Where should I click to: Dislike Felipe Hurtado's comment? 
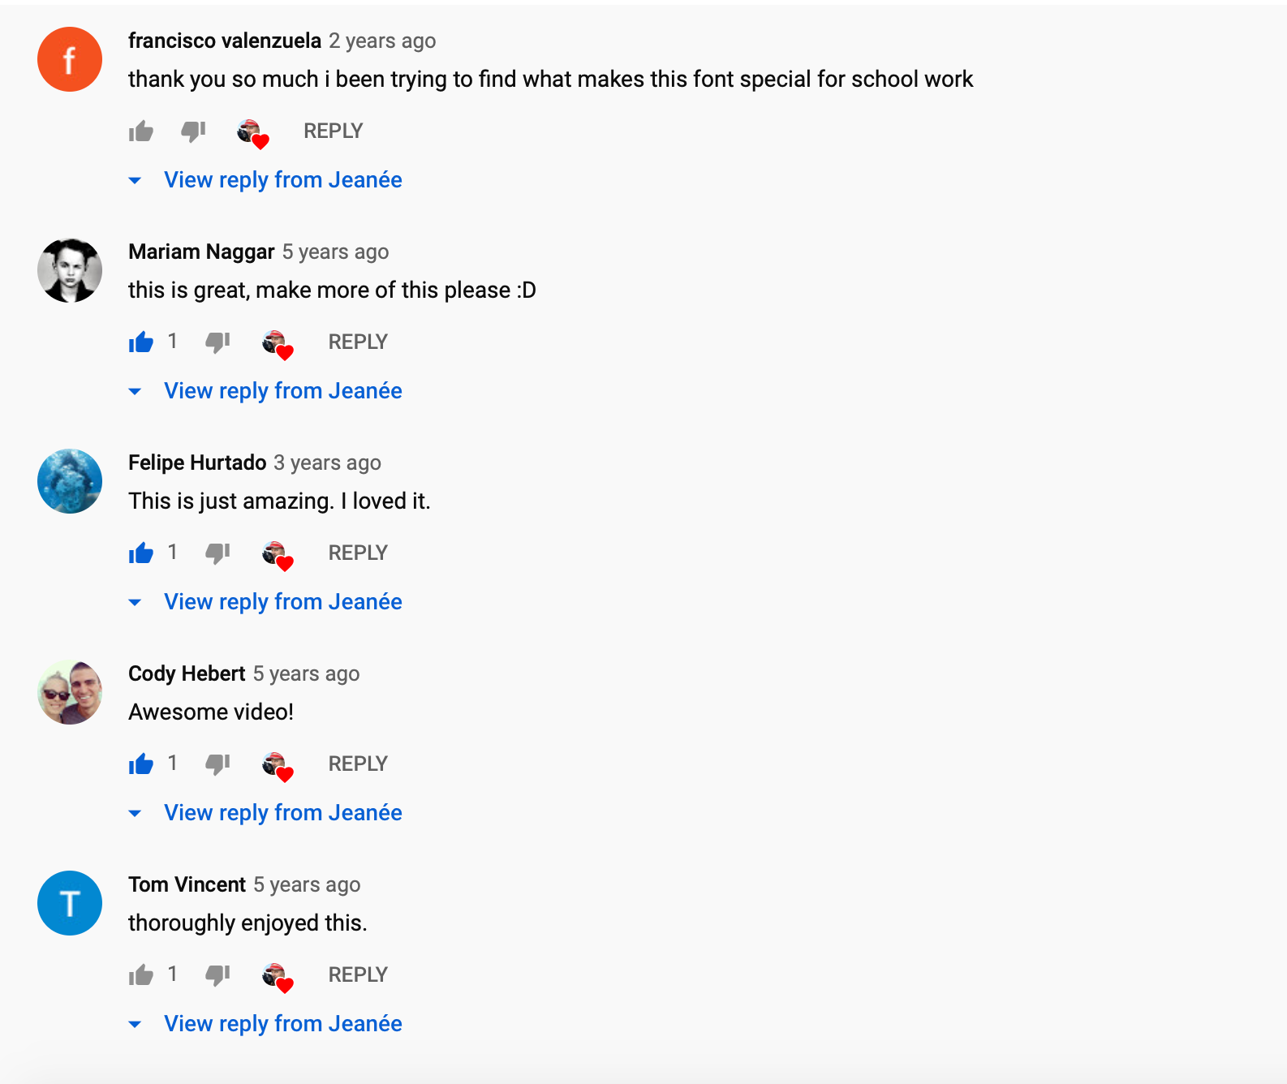click(x=217, y=553)
